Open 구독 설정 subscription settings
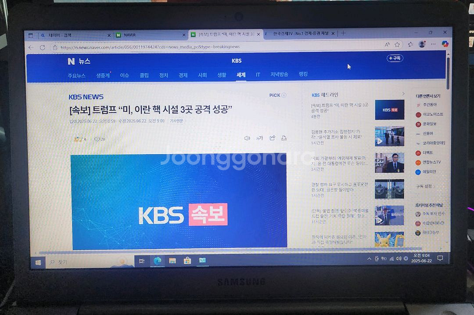Screen dimensions: 474x315 (x=425, y=187)
